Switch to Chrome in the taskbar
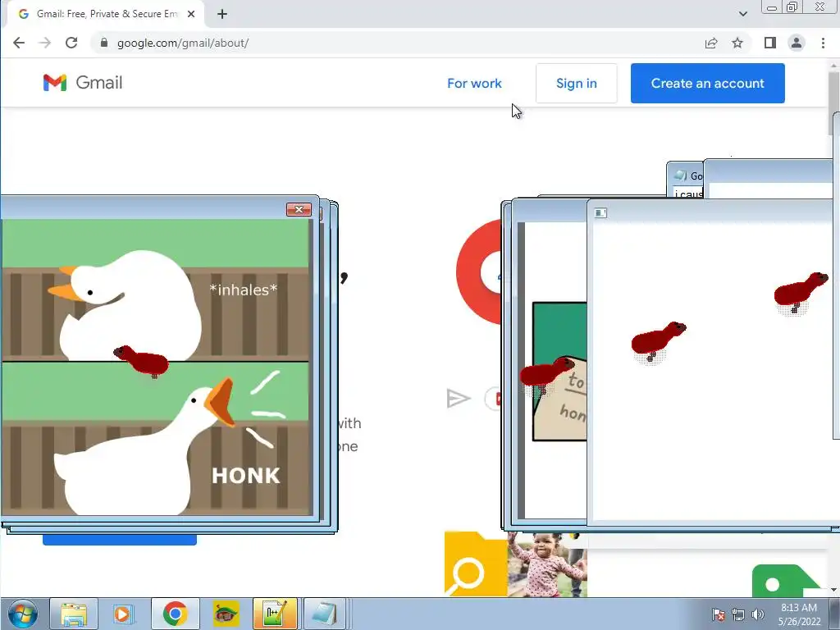840x630 pixels. [176, 614]
